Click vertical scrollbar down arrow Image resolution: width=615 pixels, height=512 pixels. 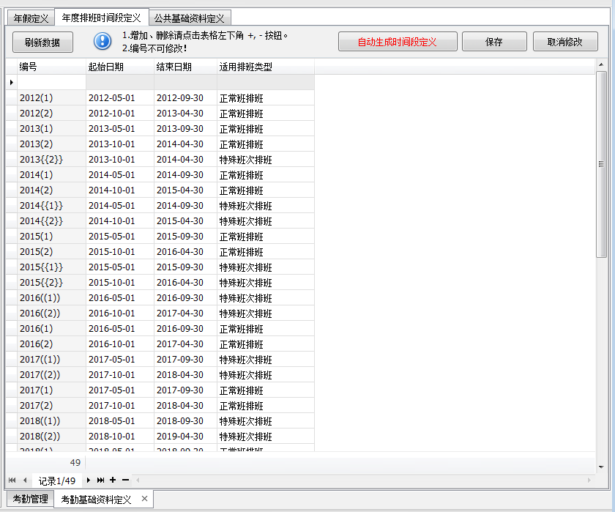coord(601,467)
